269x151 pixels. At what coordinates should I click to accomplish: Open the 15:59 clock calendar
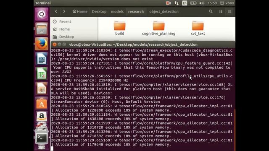pos(212,3)
